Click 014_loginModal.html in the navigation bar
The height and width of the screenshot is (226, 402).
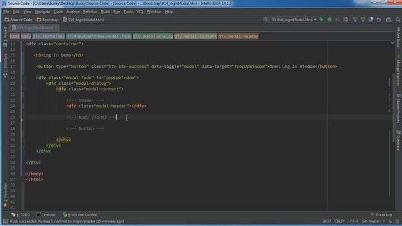coord(84,19)
